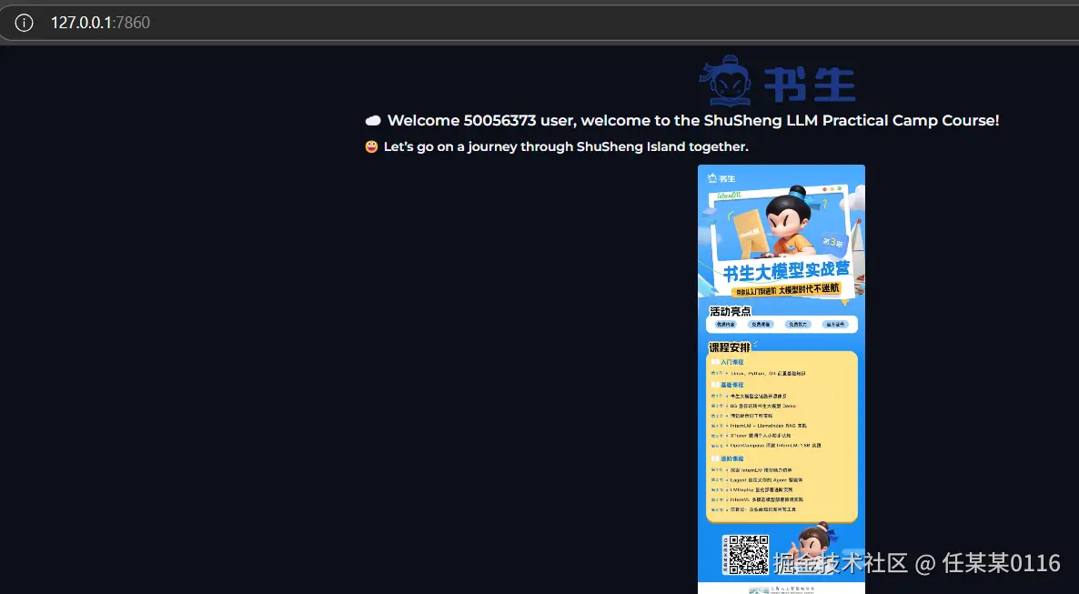Click the 课程安排 heading on the poster

730,347
